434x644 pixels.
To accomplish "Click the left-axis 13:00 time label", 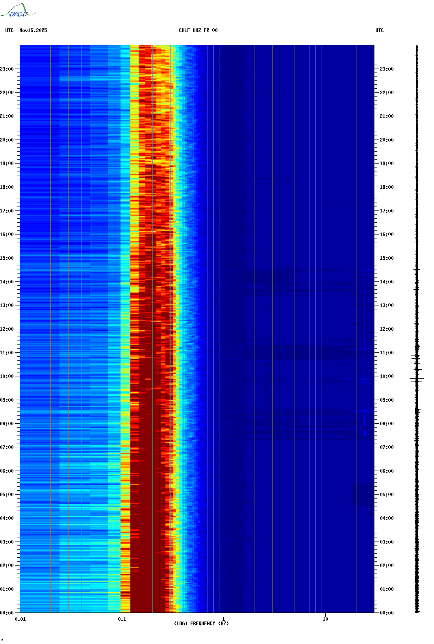I will [x=7, y=305].
